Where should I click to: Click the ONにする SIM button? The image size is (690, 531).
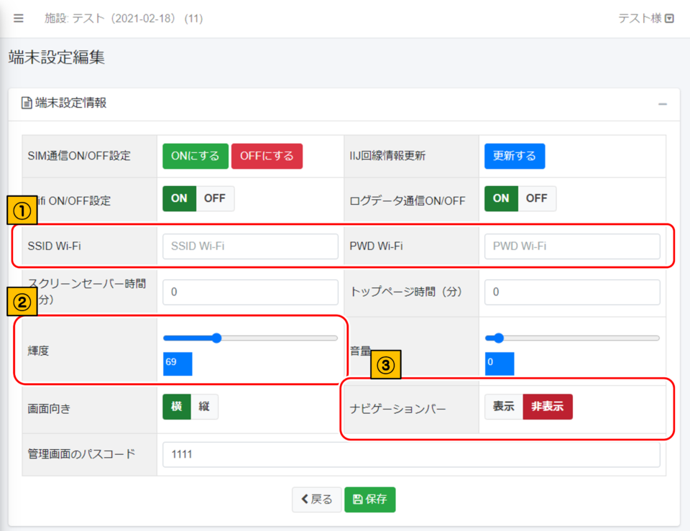(x=195, y=156)
